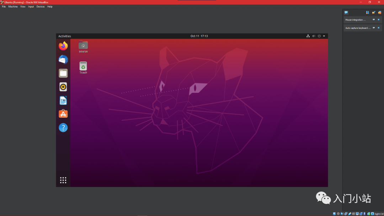Click the power icon in Ubuntu top bar
This screenshot has height=216, width=384.
[319, 36]
